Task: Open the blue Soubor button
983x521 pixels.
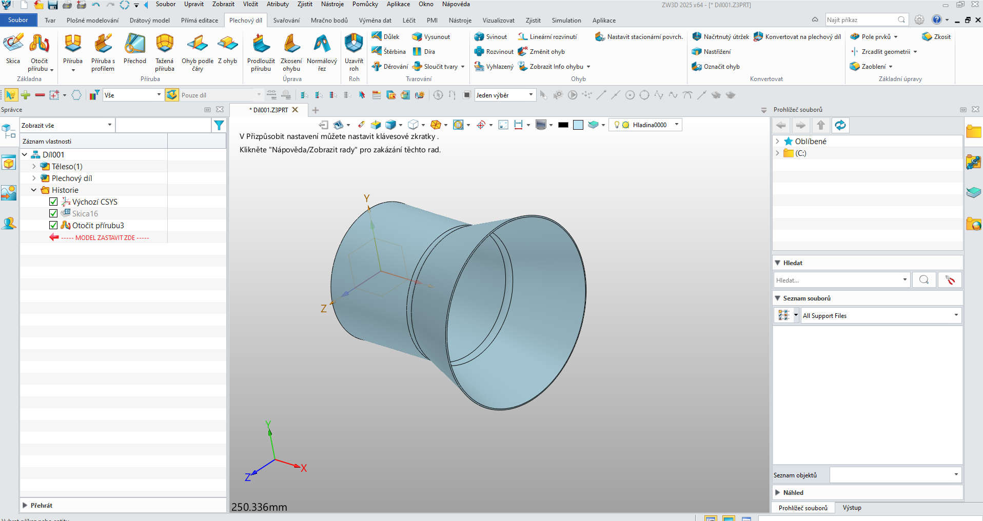Action: tap(18, 20)
